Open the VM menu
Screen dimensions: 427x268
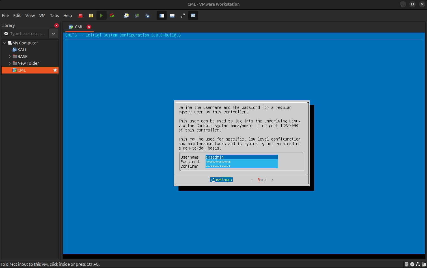click(42, 16)
